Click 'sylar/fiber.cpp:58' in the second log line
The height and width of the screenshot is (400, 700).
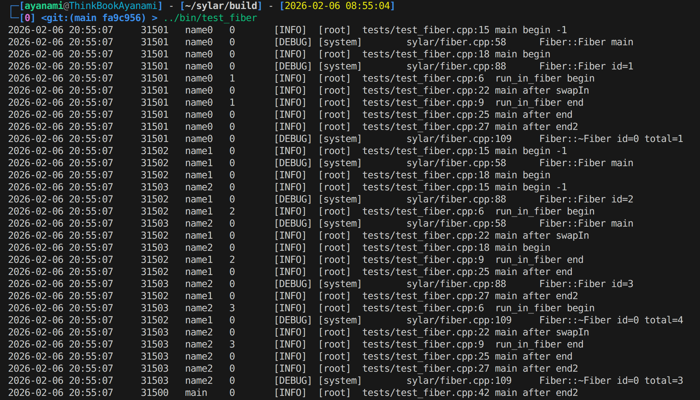456,42
